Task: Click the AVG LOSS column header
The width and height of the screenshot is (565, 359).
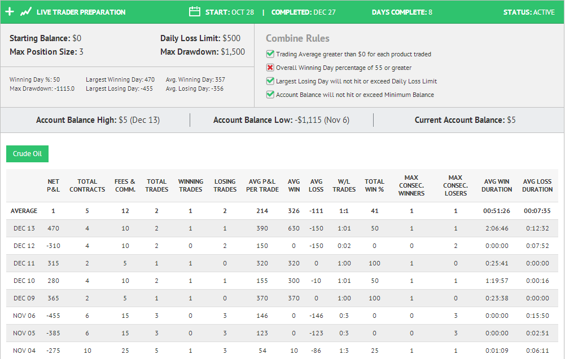Action: (316, 185)
